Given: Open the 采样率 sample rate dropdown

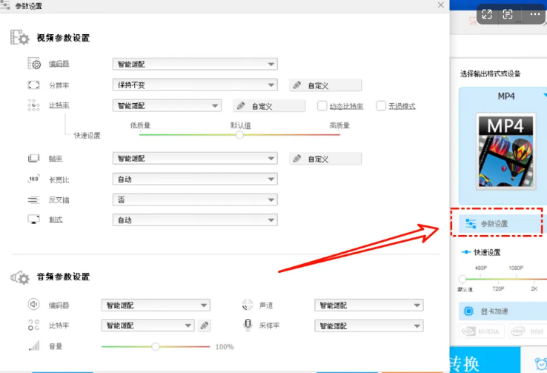Looking at the screenshot, I should coord(368,326).
